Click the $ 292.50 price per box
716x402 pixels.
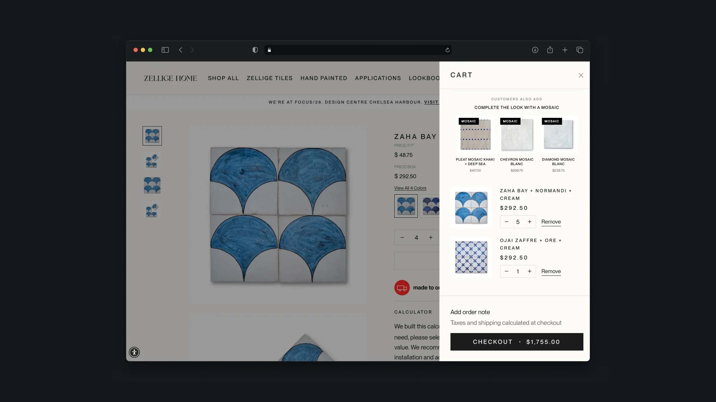point(405,176)
